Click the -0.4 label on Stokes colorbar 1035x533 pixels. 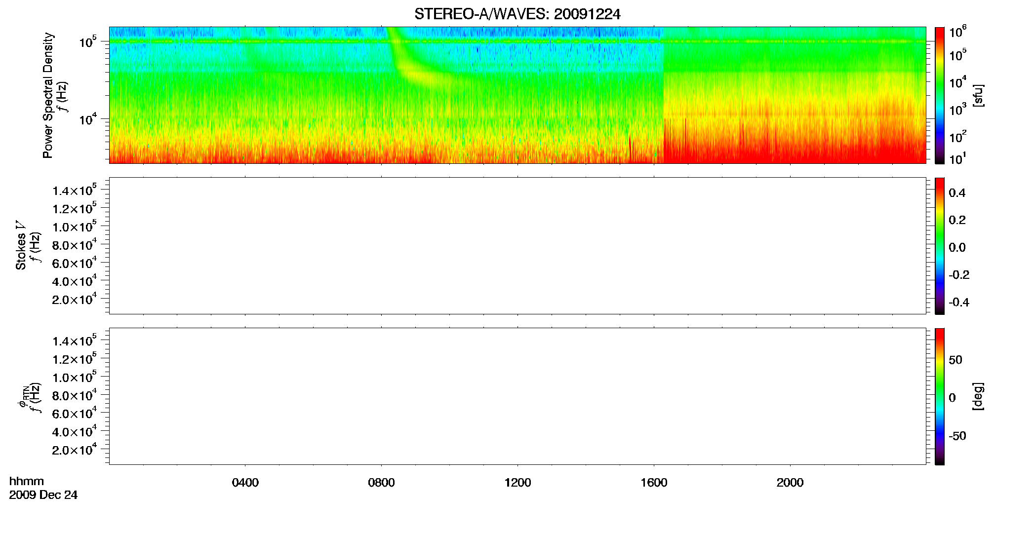(959, 302)
